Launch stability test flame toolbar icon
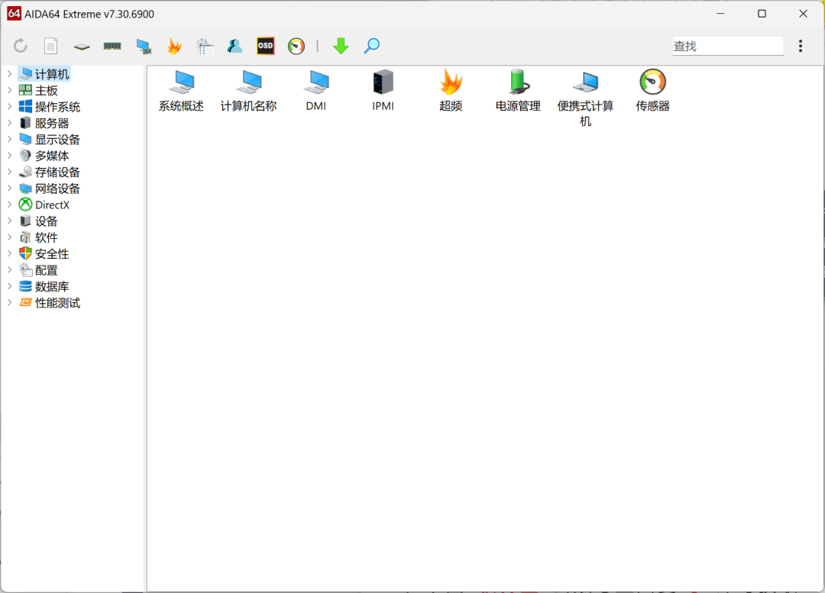825x593 pixels. click(174, 47)
